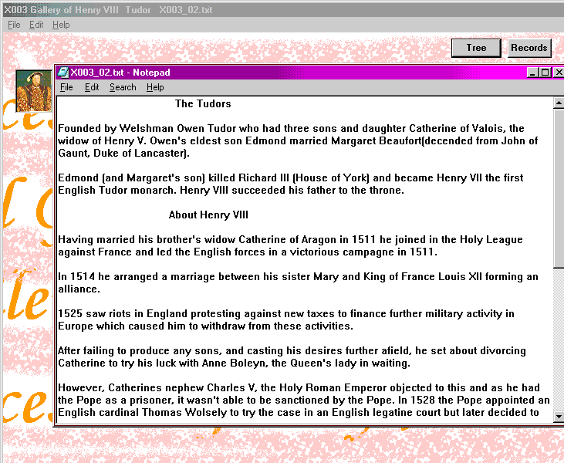
Task: Open the gallery window's File menu
Action: pos(14,25)
